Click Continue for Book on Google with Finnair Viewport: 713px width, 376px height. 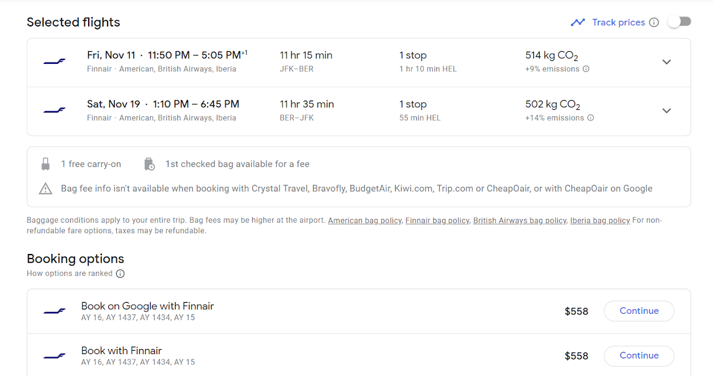pos(639,310)
